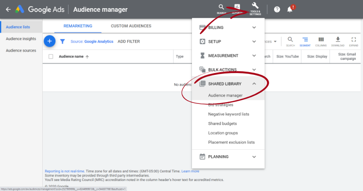Click the Audience name column header
Viewport: 363px width, 191px height.
click(x=71, y=57)
